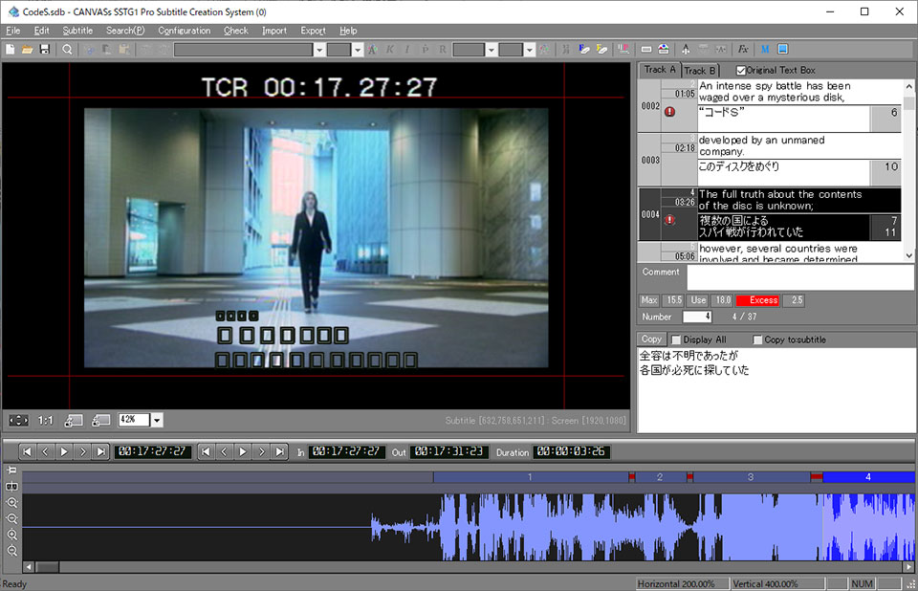Click the blue M toolbar icon
The width and height of the screenshot is (918, 591).
click(765, 50)
